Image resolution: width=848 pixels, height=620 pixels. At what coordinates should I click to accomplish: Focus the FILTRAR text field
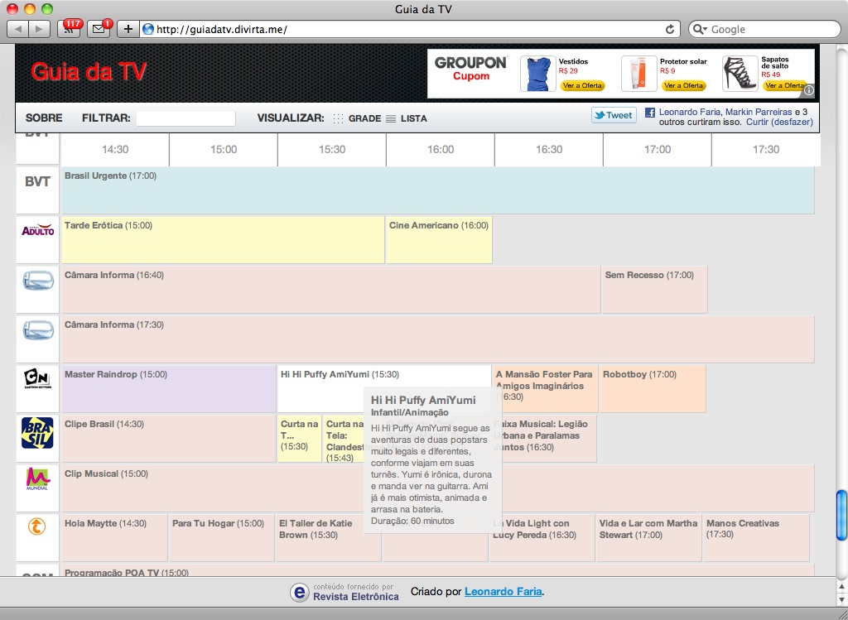click(185, 118)
